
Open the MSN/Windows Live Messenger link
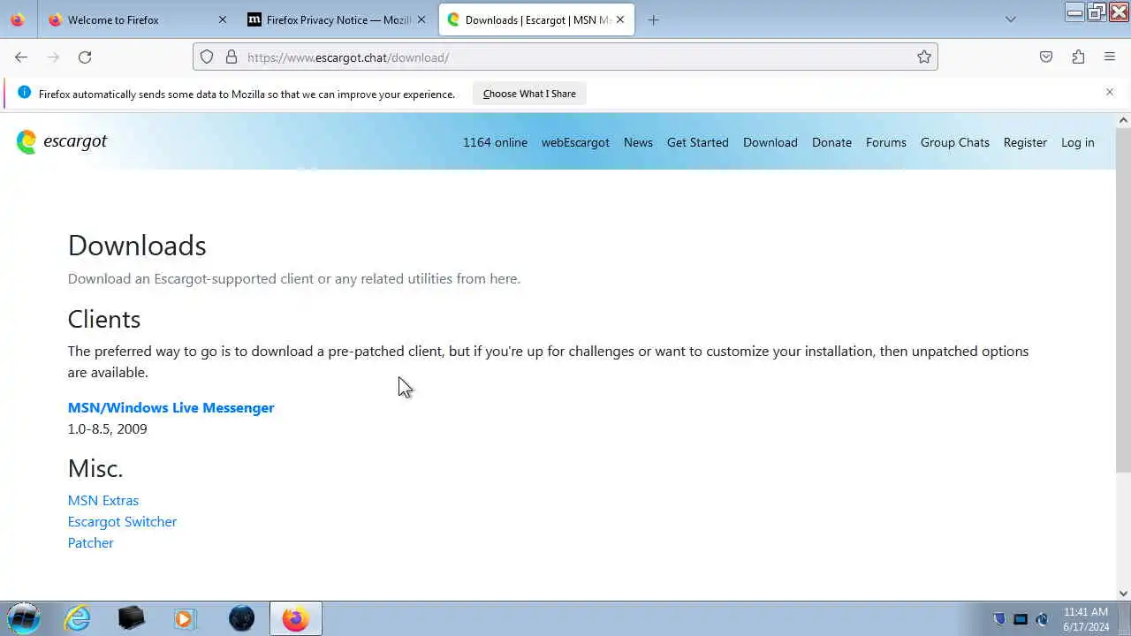pyautogui.click(x=171, y=407)
